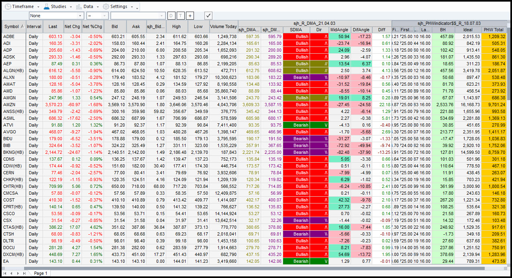Open the Data dropdown arrow
This screenshot has height=278, width=512.
point(98,7)
